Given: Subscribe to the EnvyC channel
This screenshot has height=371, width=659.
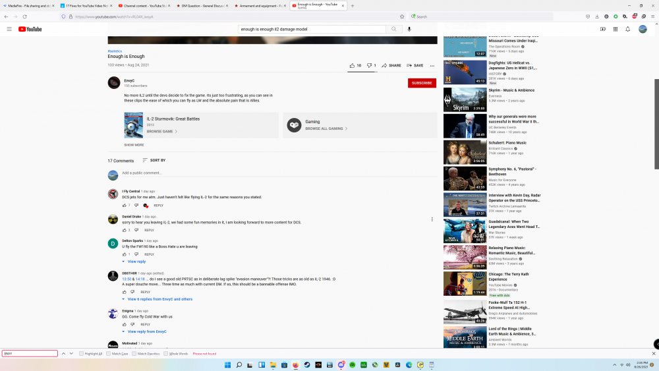Looking at the screenshot, I should click(422, 83).
